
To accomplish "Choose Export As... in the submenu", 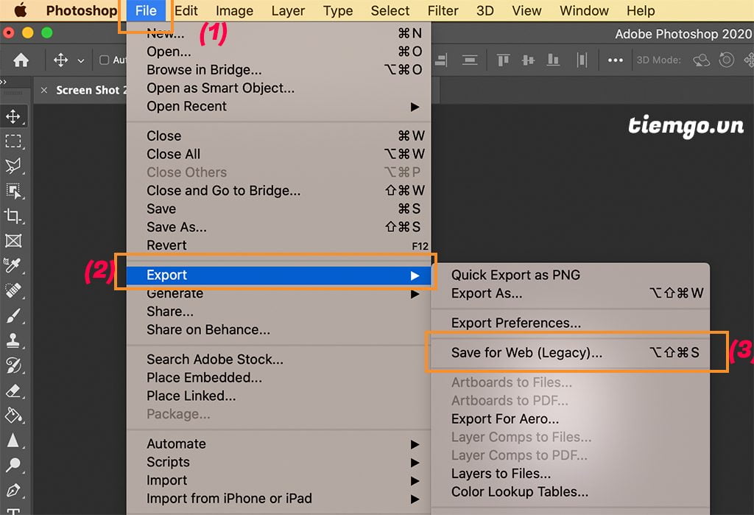I will pos(571,293).
